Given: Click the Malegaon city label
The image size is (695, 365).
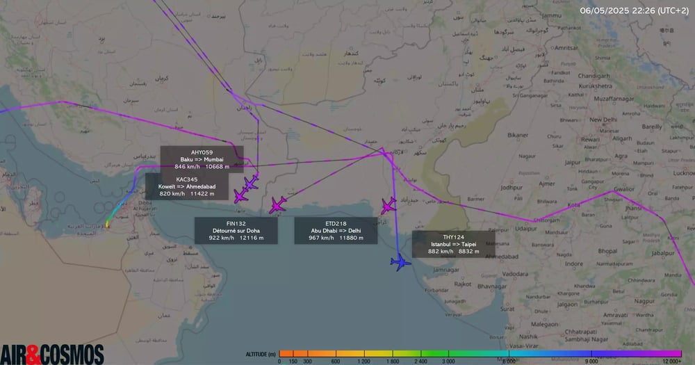Looking at the screenshot, I should click(544, 325).
